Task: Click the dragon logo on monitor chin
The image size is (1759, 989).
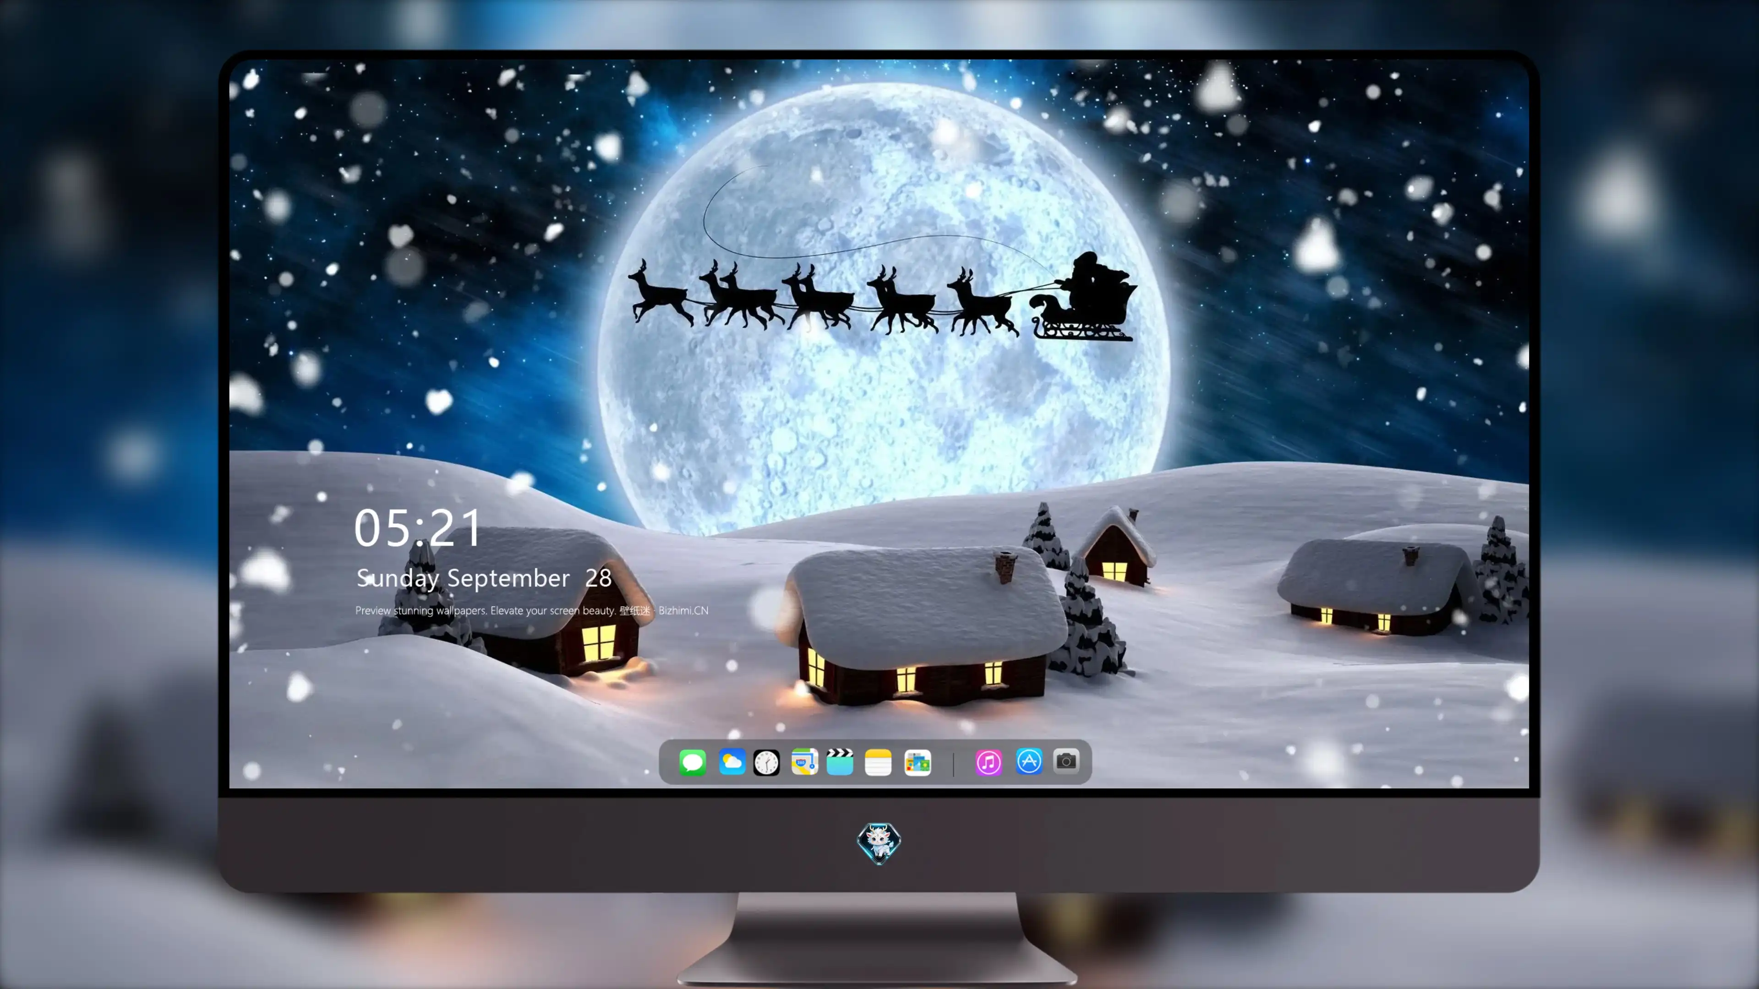Action: tap(879, 843)
